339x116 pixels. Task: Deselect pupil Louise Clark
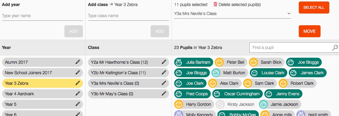click(269, 73)
